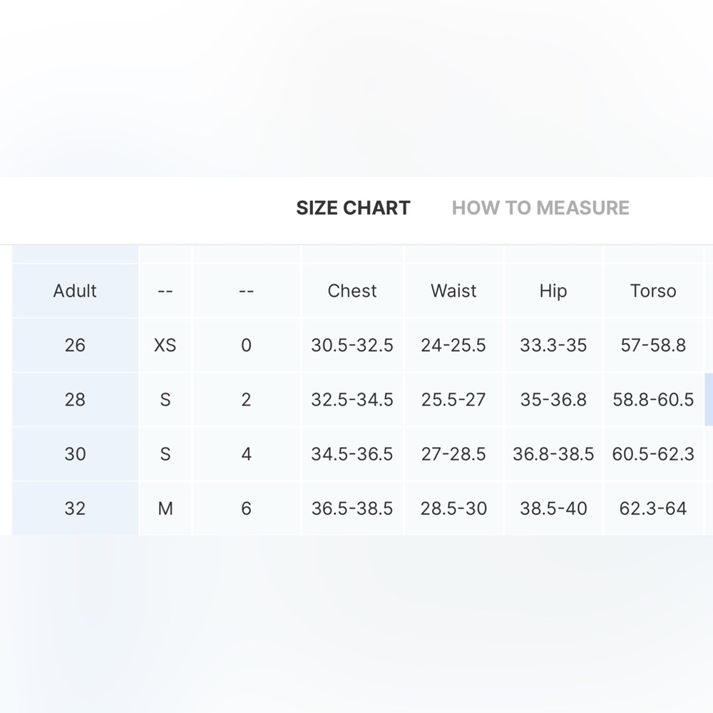Click the XS size cell

pyautogui.click(x=165, y=345)
